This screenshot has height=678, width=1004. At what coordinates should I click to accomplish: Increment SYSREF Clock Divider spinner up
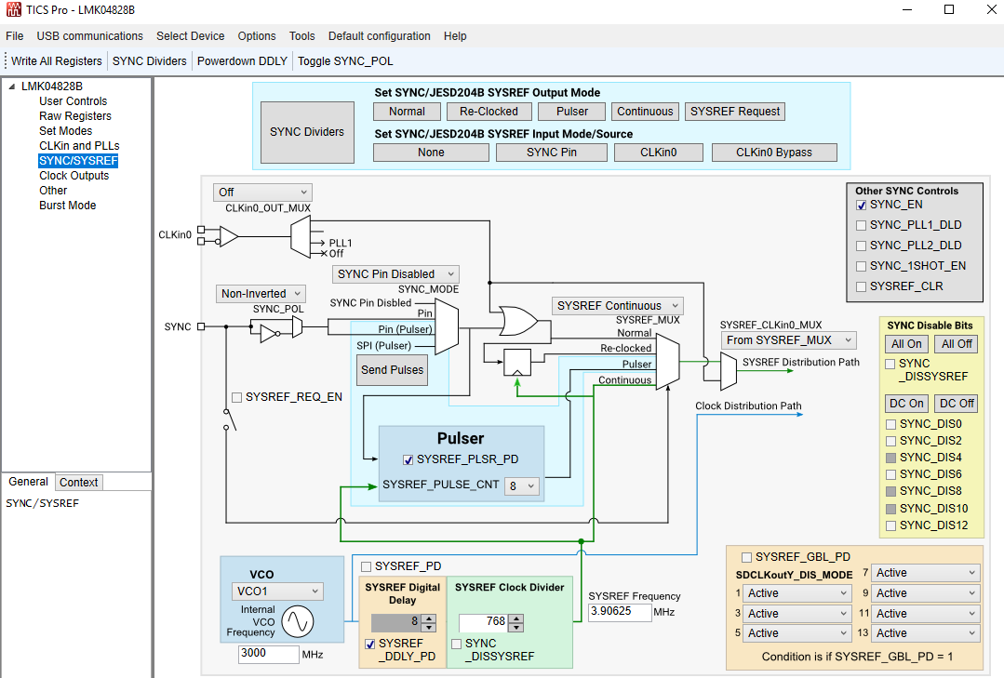coord(516,618)
